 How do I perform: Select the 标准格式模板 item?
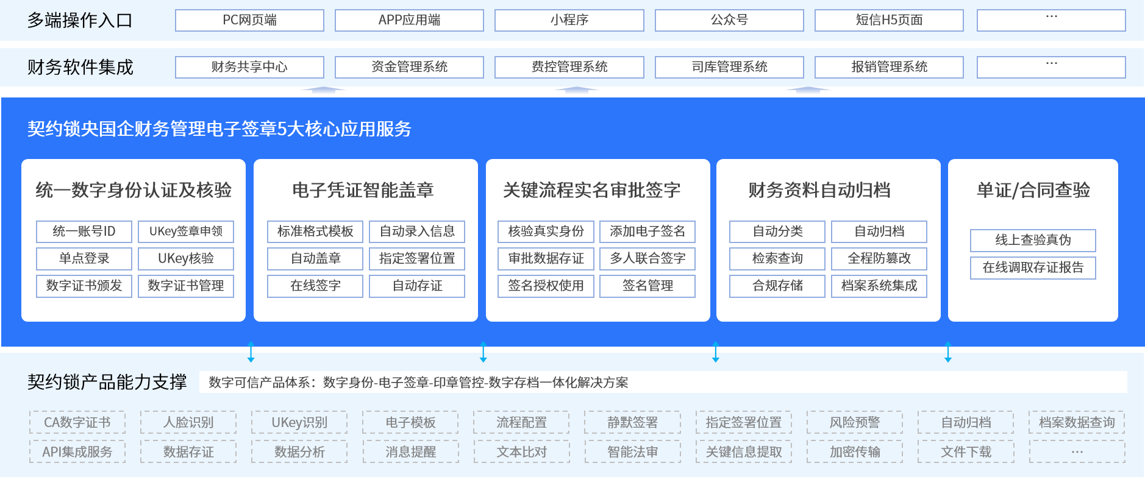[x=315, y=231]
